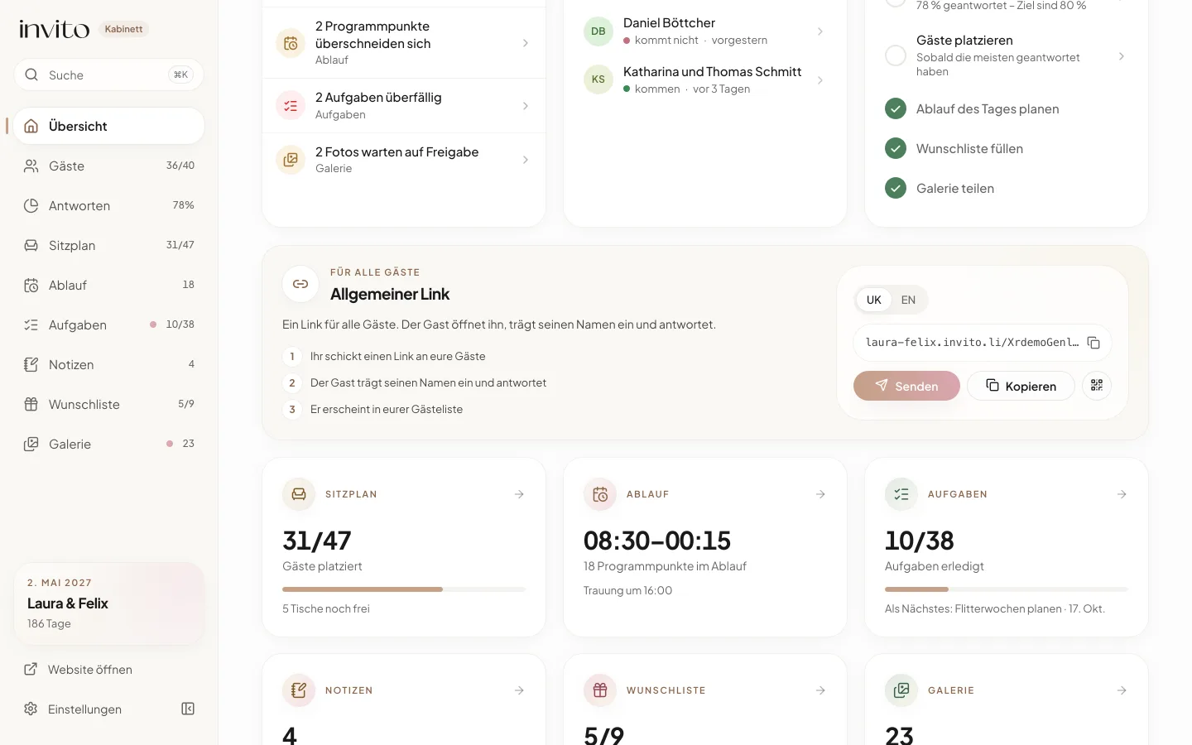Select the UK language option
The image size is (1192, 745).
click(874, 300)
